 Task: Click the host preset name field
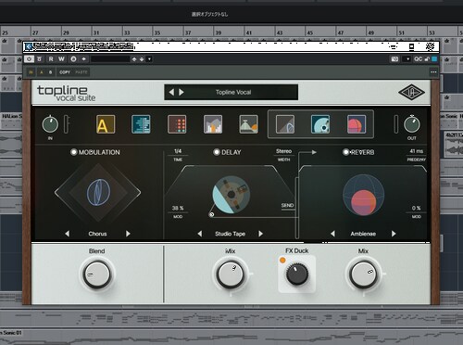110,58
